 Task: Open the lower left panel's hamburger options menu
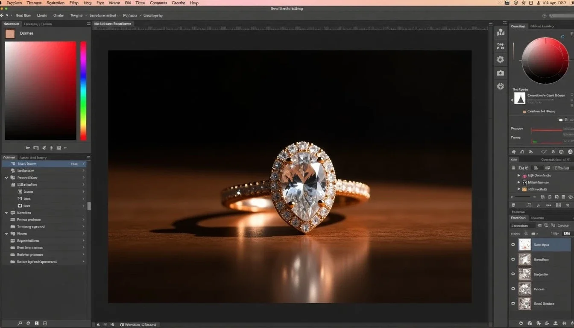(88, 157)
